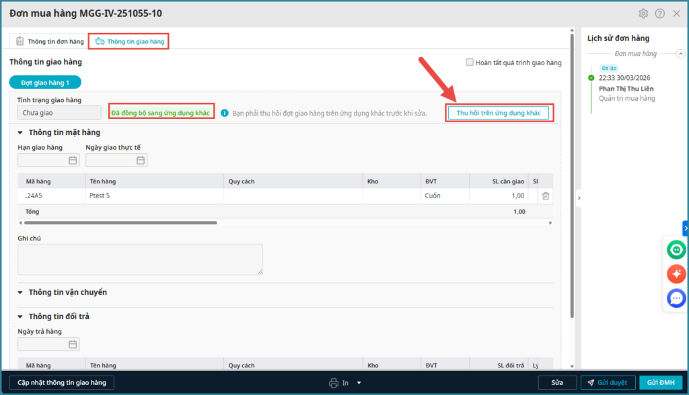Open Ngày trả hàng calendar icon
This screenshot has height=395, width=689.
[73, 345]
